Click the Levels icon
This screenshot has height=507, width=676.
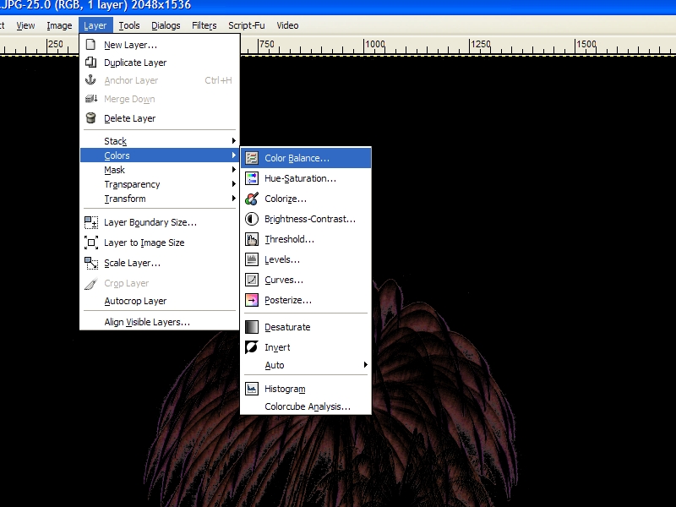pyautogui.click(x=252, y=259)
